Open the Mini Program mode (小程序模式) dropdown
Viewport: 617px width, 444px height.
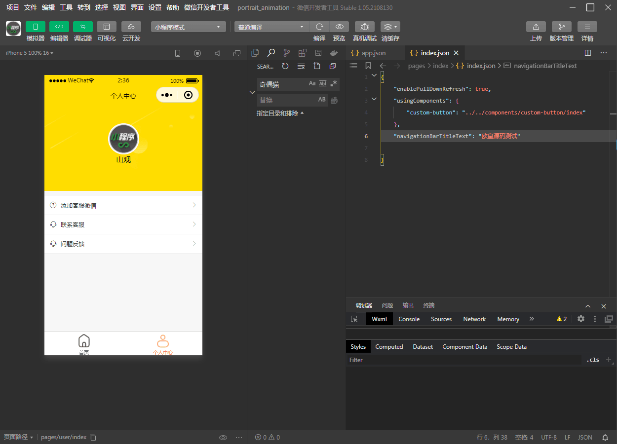coord(188,27)
